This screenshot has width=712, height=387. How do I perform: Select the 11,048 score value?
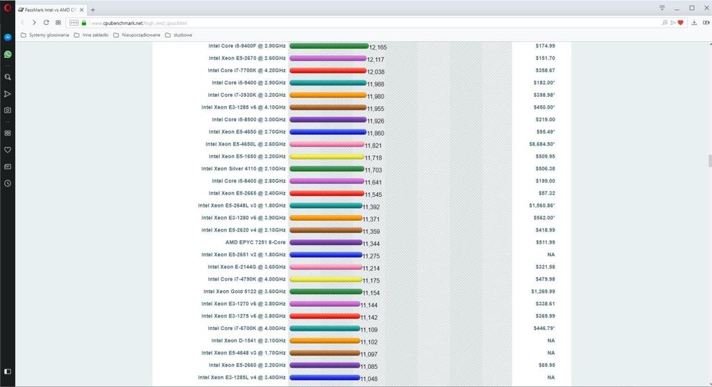(x=369, y=379)
